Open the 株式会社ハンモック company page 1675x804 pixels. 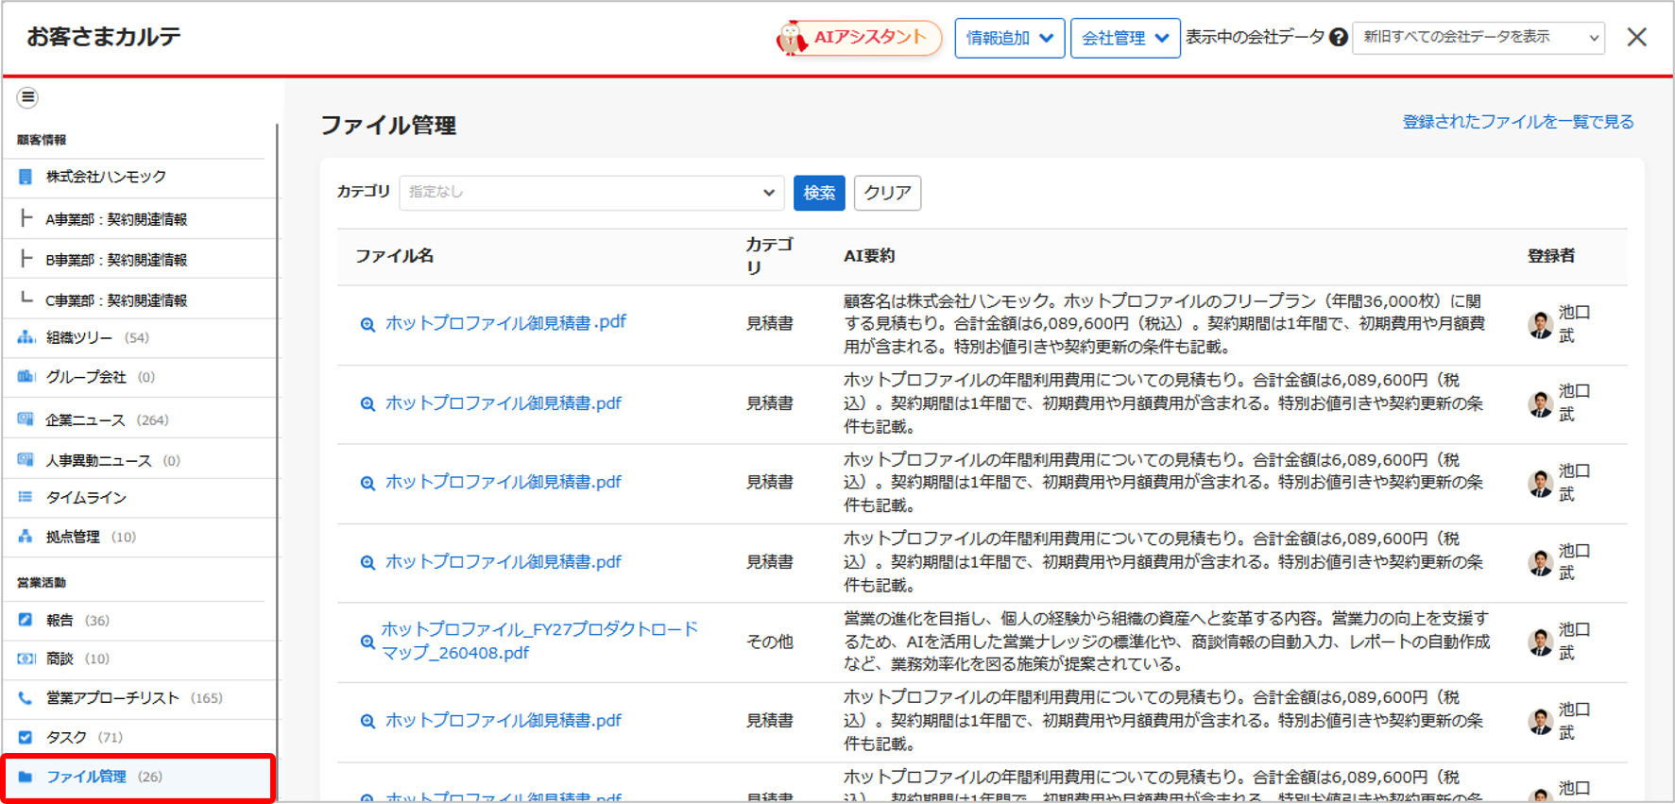click(x=106, y=177)
